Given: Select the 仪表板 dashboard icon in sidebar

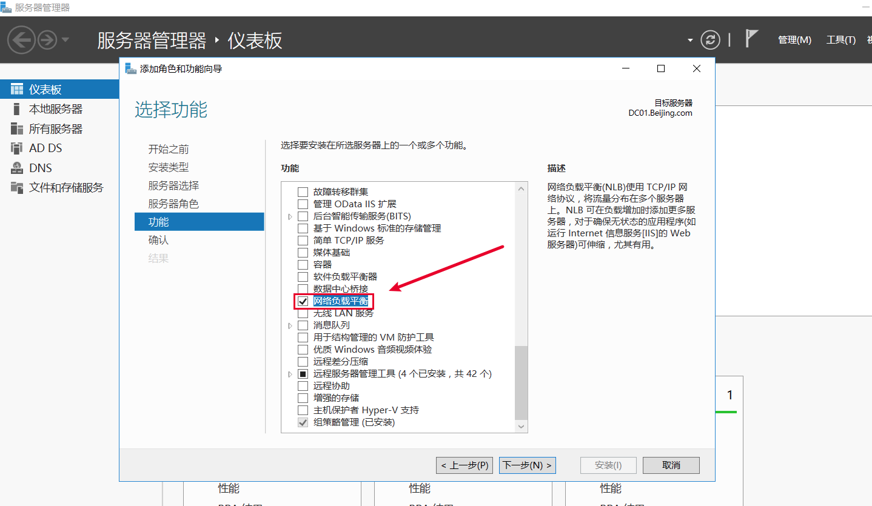Looking at the screenshot, I should [x=17, y=90].
